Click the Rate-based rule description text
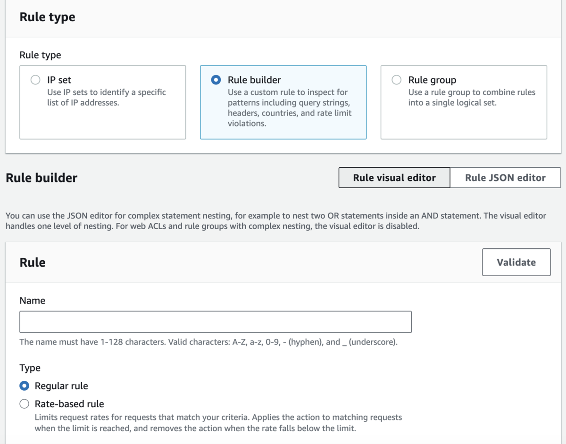This screenshot has width=566, height=444. (218, 423)
